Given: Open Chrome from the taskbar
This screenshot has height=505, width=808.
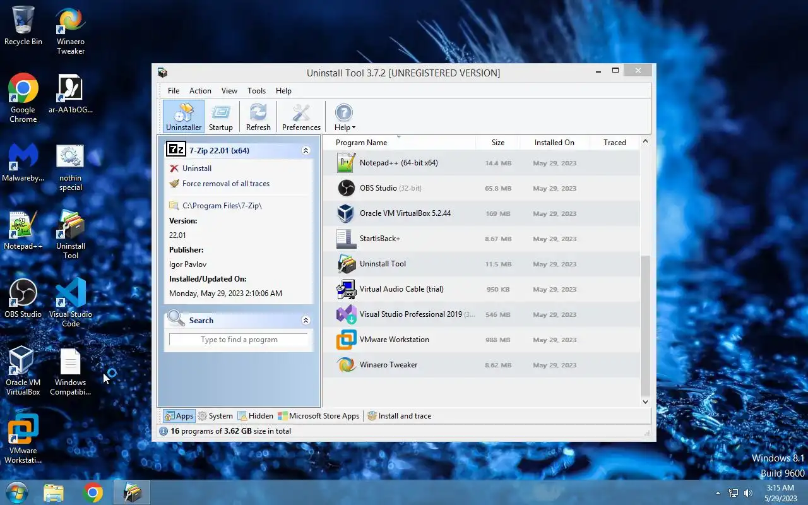Looking at the screenshot, I should tap(93, 492).
